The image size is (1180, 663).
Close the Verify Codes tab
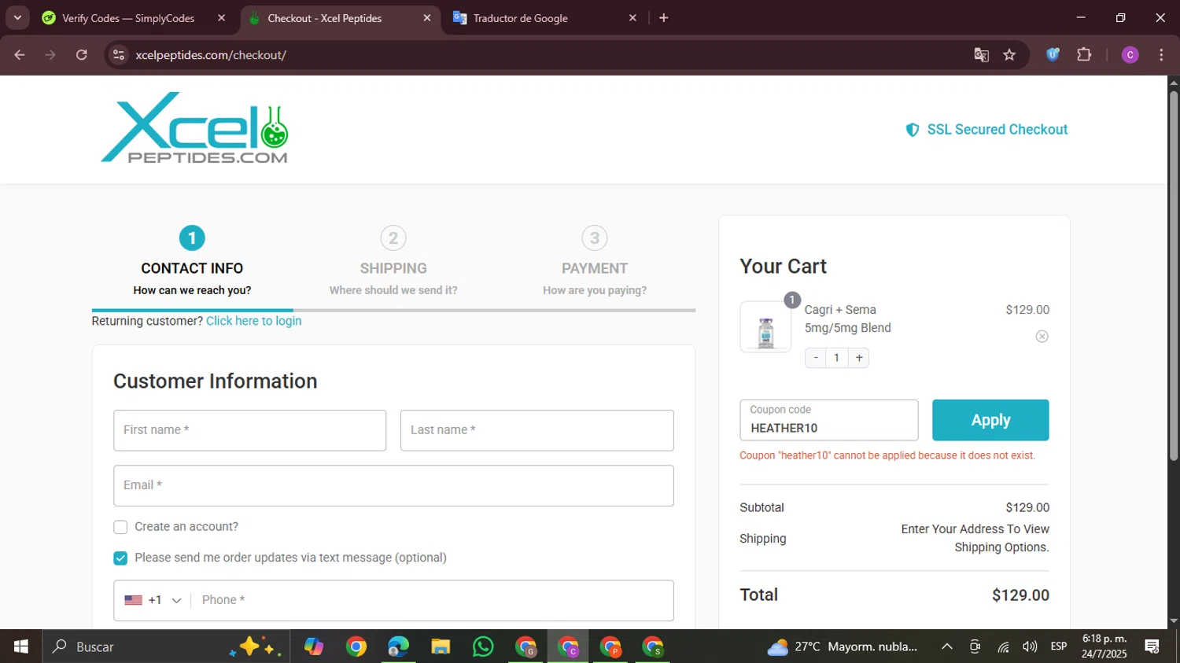pyautogui.click(x=221, y=18)
